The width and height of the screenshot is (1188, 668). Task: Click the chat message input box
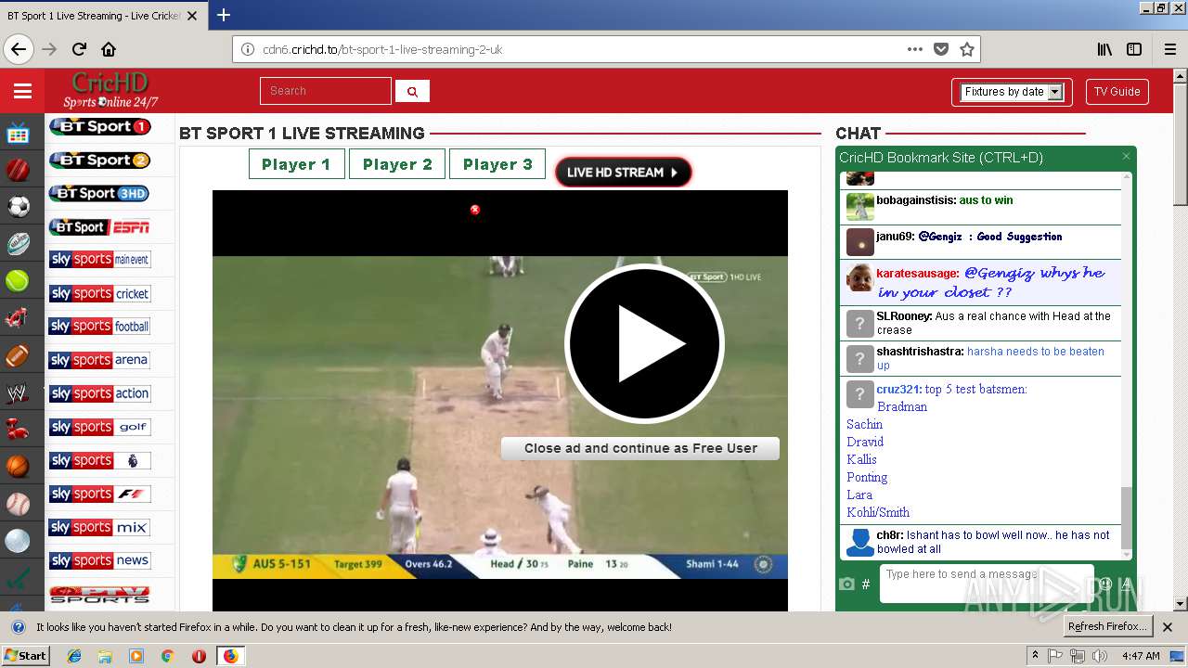[x=987, y=584]
